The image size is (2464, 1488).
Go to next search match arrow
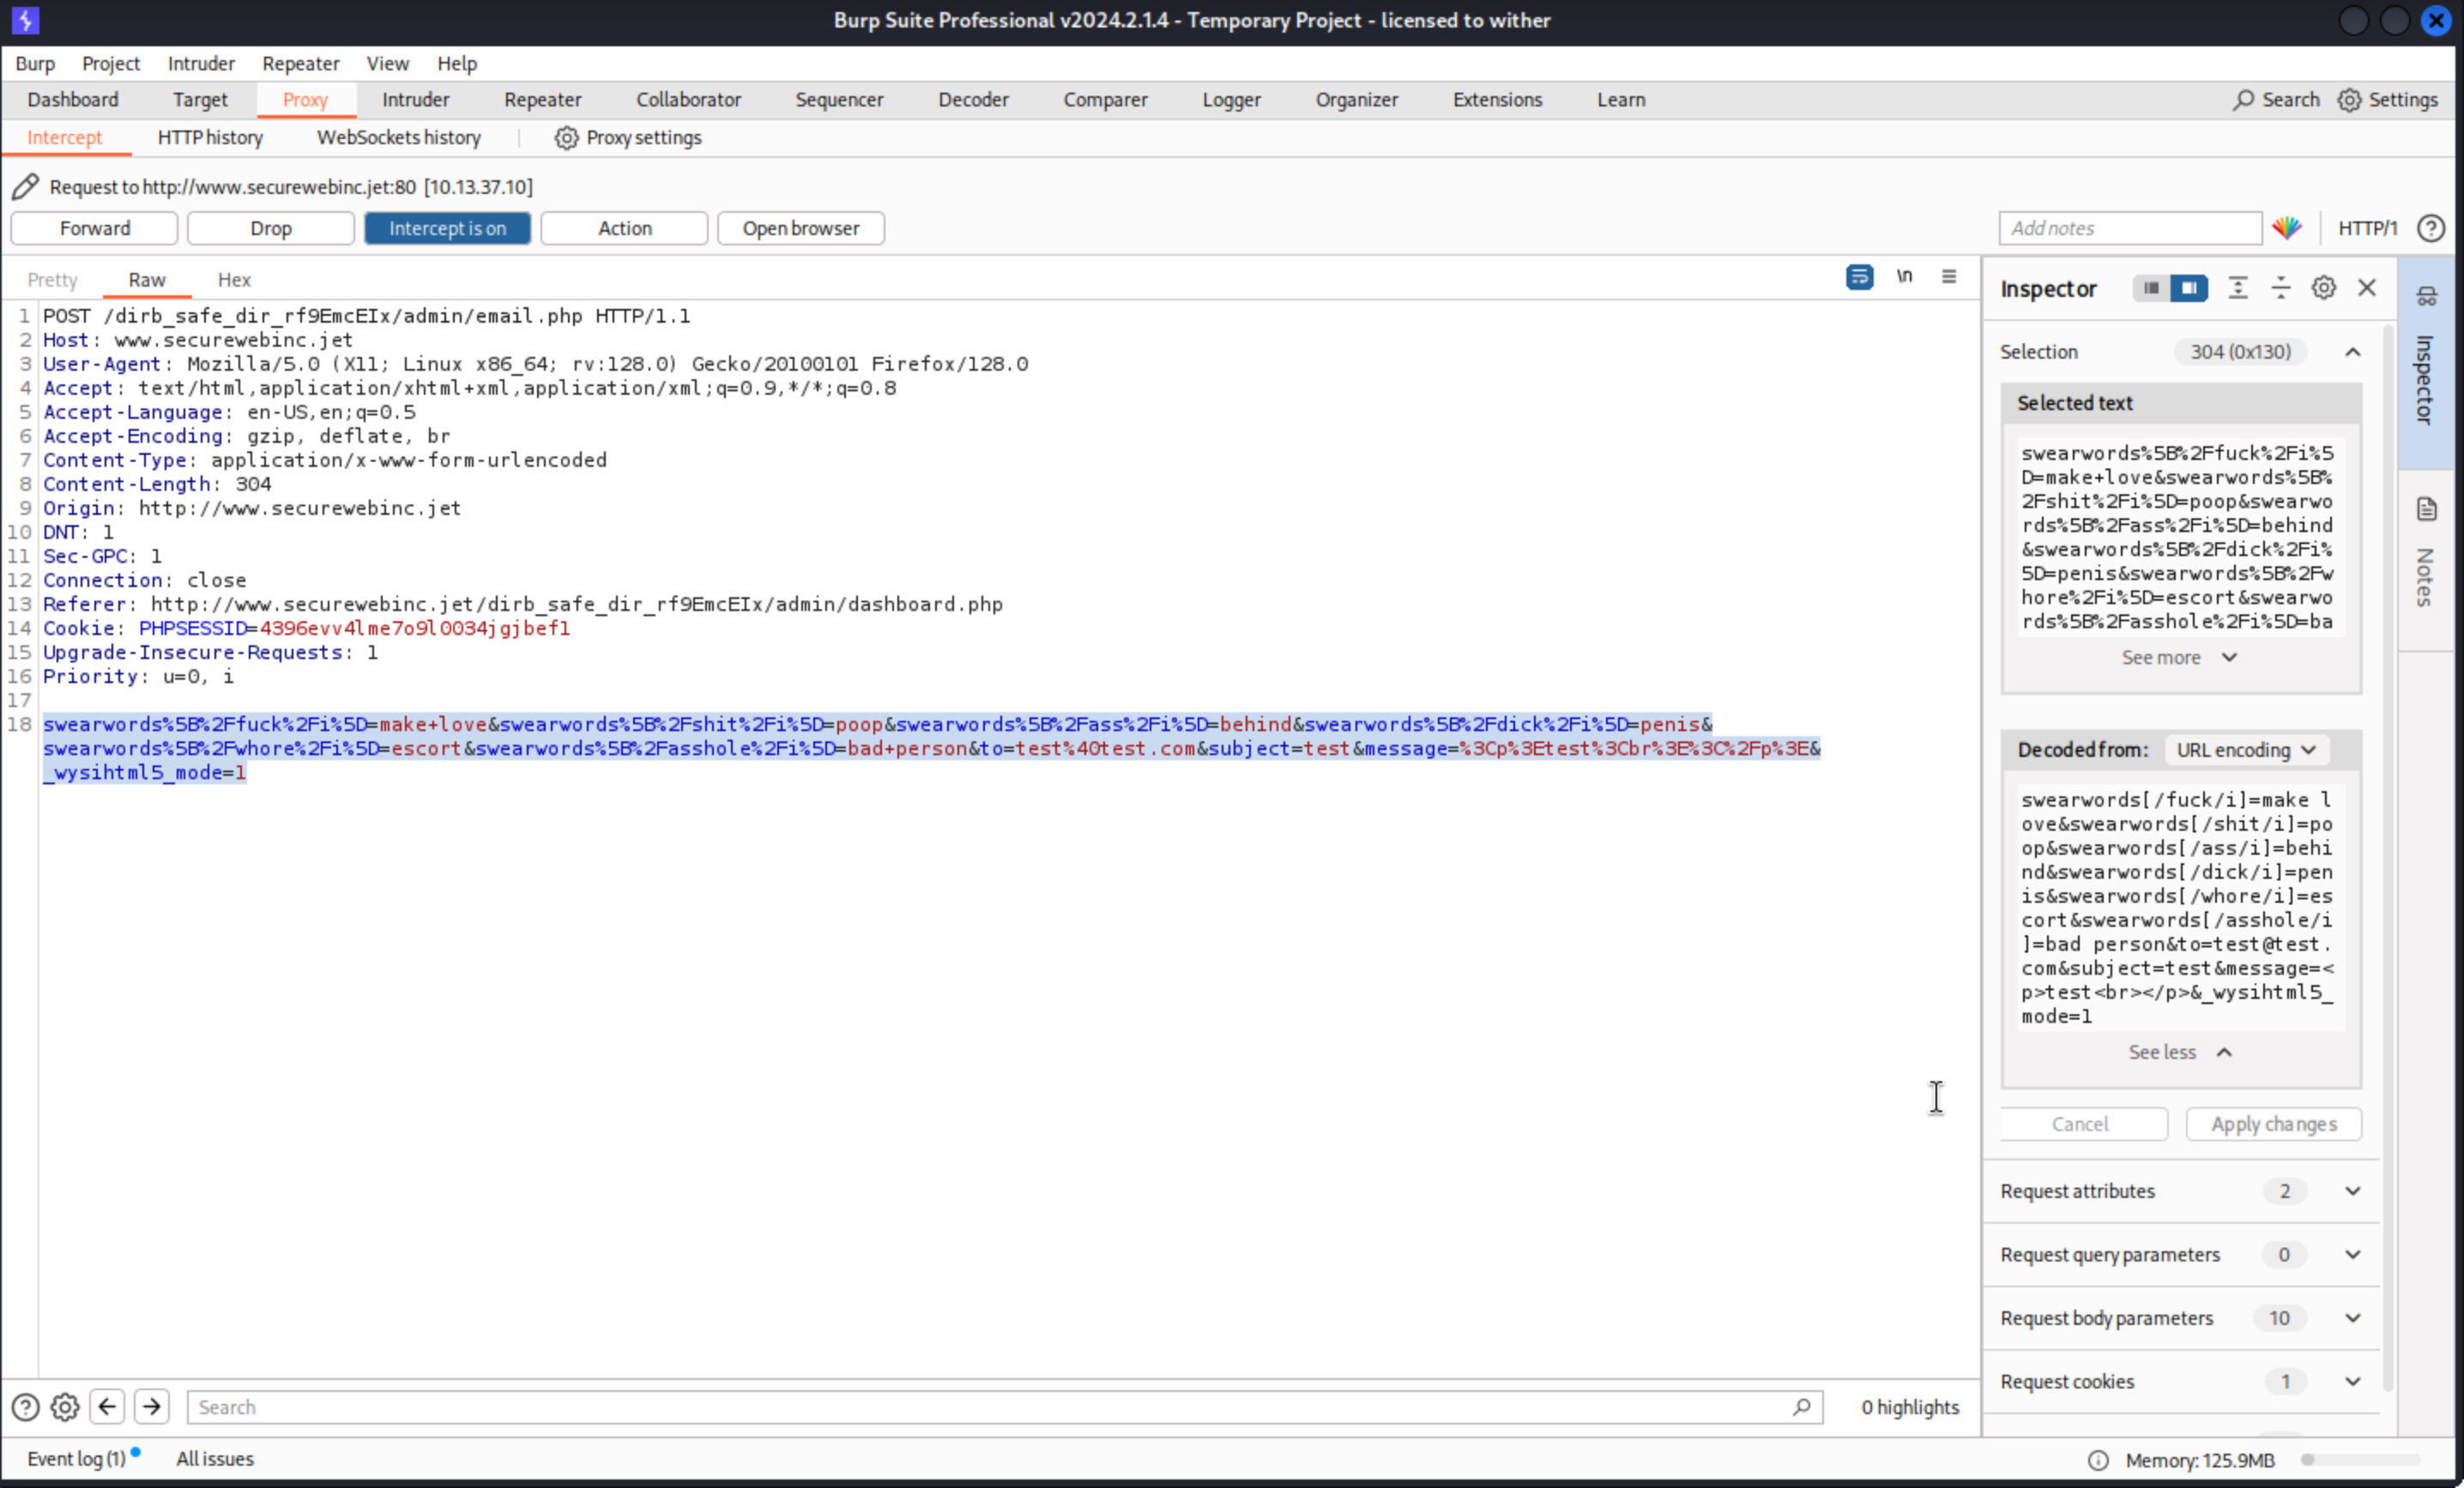click(152, 1407)
